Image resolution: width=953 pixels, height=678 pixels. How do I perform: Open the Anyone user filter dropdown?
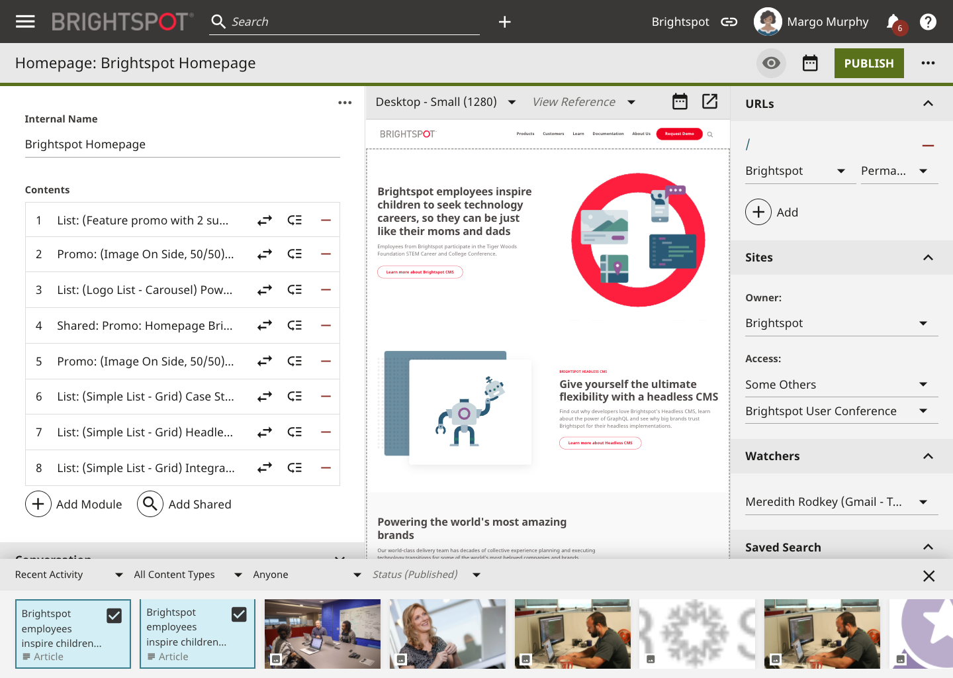(307, 575)
